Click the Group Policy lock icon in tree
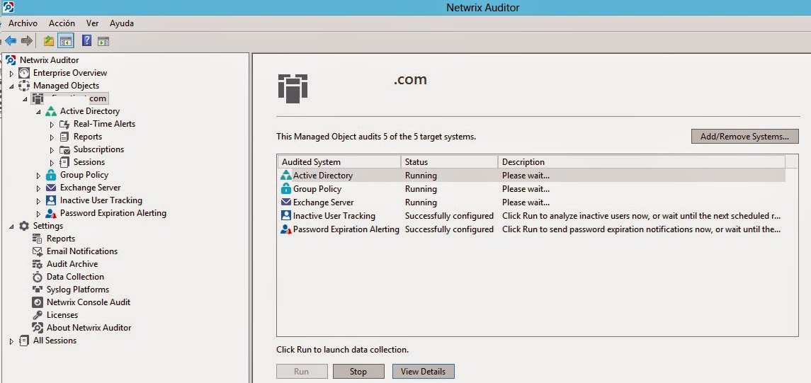 pos(51,175)
